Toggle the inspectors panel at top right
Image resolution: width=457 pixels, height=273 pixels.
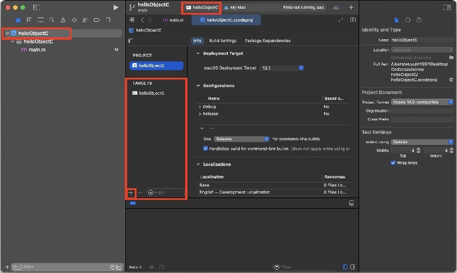(447, 7)
